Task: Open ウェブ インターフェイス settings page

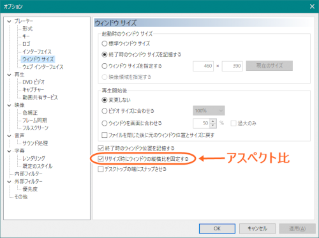Action: [x=43, y=67]
